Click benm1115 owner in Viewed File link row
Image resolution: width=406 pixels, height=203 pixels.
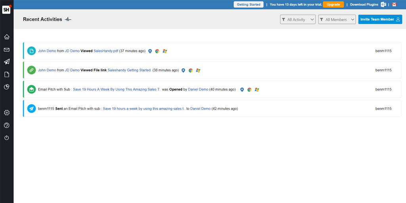[383, 70]
